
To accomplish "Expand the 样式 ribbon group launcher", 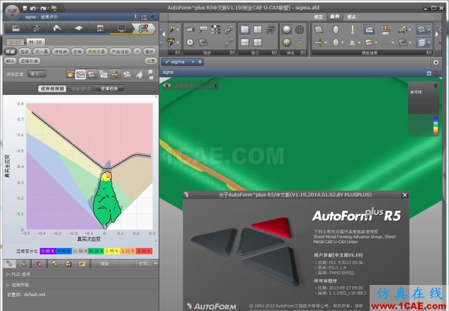I will pyautogui.click(x=303, y=53).
